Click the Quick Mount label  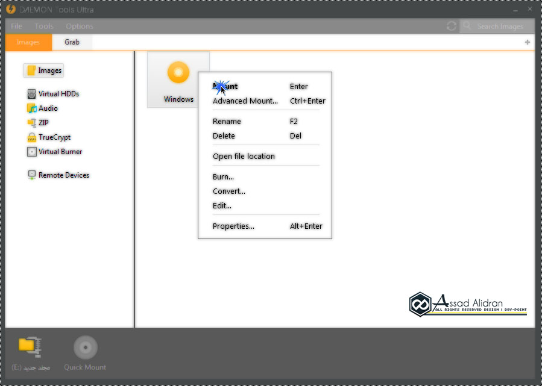(85, 367)
